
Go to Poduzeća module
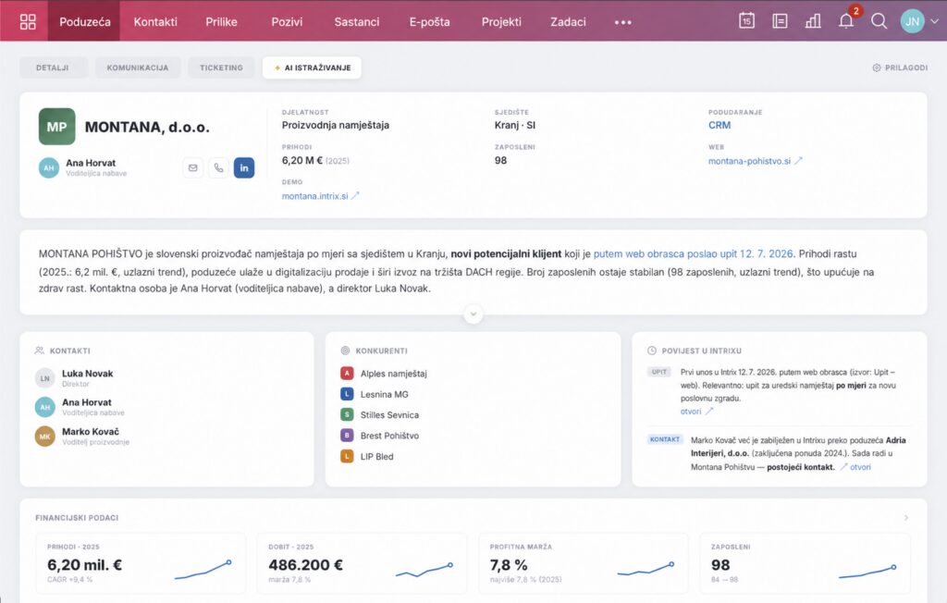pos(84,22)
